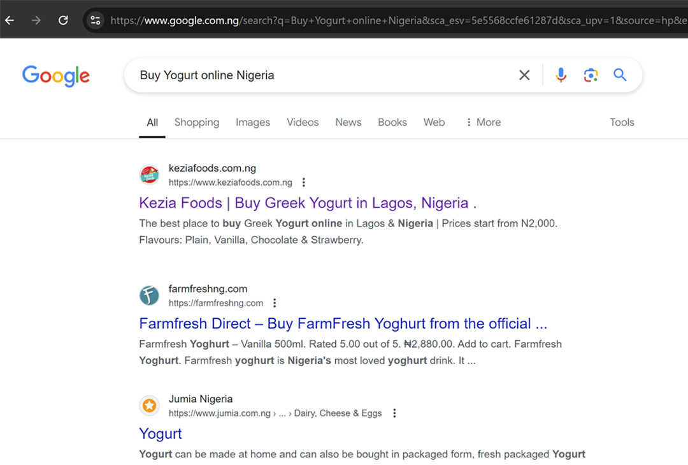The width and height of the screenshot is (688, 465).
Task: Switch to the Images tab
Action: tap(253, 122)
